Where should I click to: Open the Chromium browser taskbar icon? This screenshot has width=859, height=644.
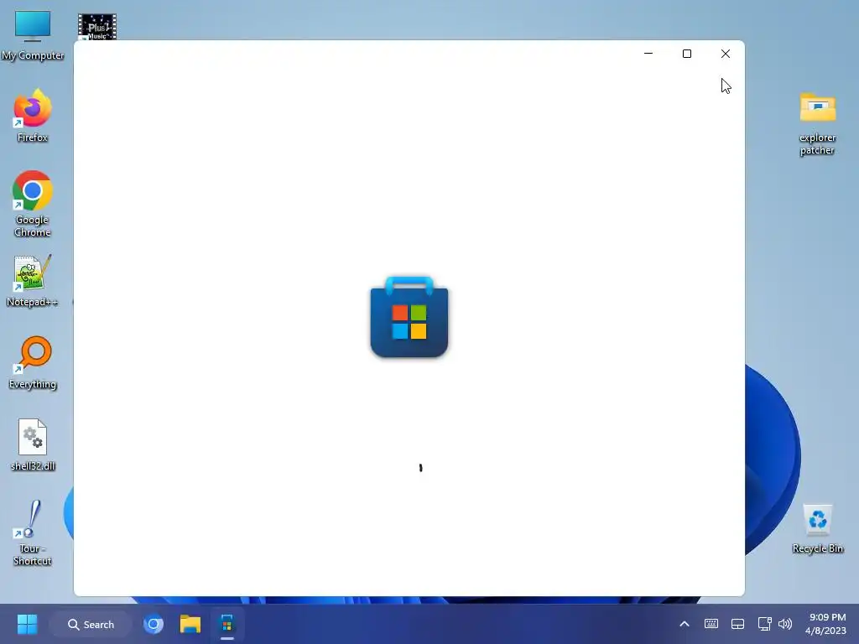tap(154, 624)
